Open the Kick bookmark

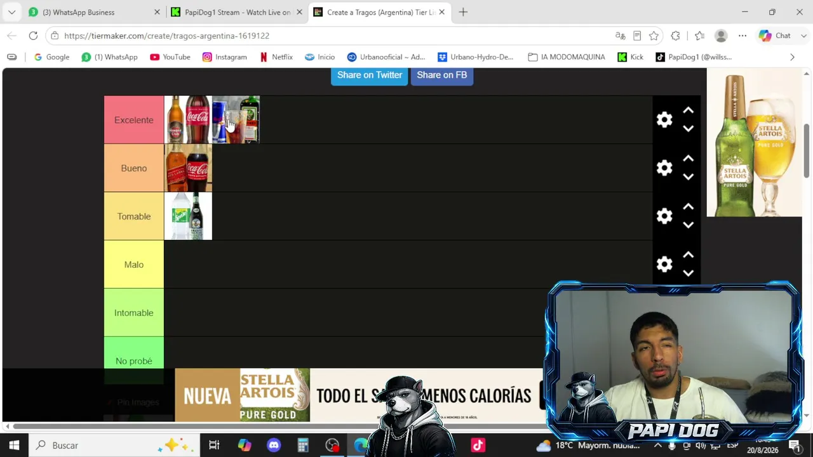pos(630,57)
